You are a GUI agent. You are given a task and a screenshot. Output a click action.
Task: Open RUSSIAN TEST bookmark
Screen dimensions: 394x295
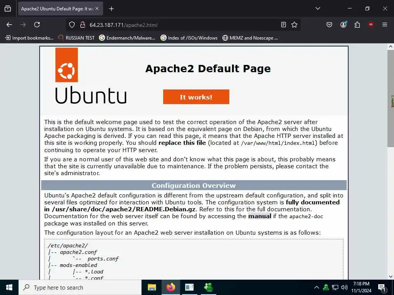tap(77, 38)
